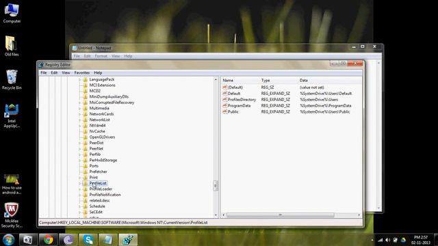Show hidden tray icons arrow

pyautogui.click(x=372, y=240)
